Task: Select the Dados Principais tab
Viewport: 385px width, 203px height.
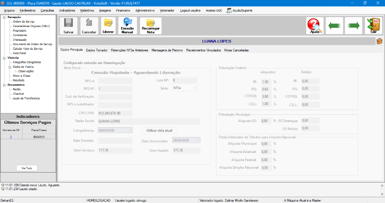Action: tap(71, 50)
